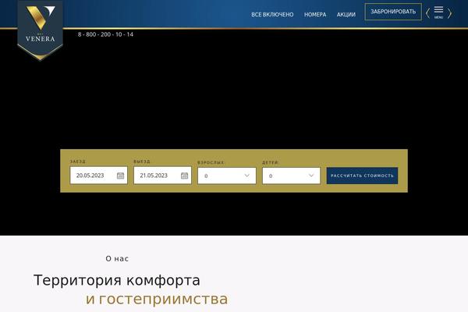Image resolution: width=468 pixels, height=312 pixels.
Task: Open the check-out date calendar icon
Action: [184, 175]
